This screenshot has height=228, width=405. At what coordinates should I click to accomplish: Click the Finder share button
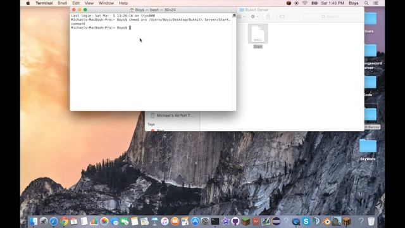coord(268,16)
